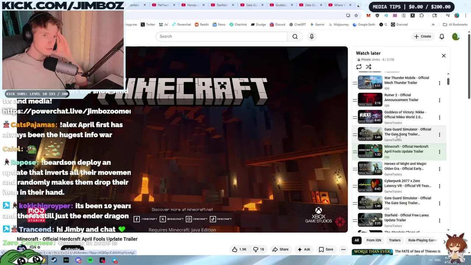Save the video to a playlist
The image size is (471, 265).
pyautogui.click(x=326, y=249)
